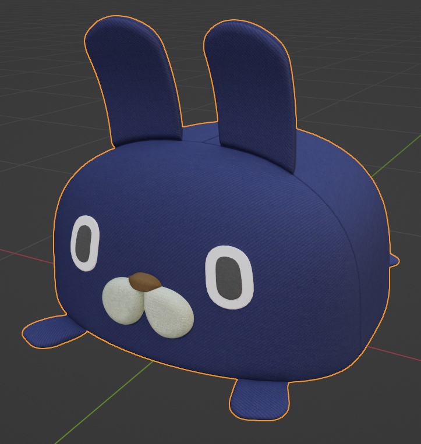Select the bunny's bottom front right foot
This screenshot has width=421, height=444.
tap(259, 401)
